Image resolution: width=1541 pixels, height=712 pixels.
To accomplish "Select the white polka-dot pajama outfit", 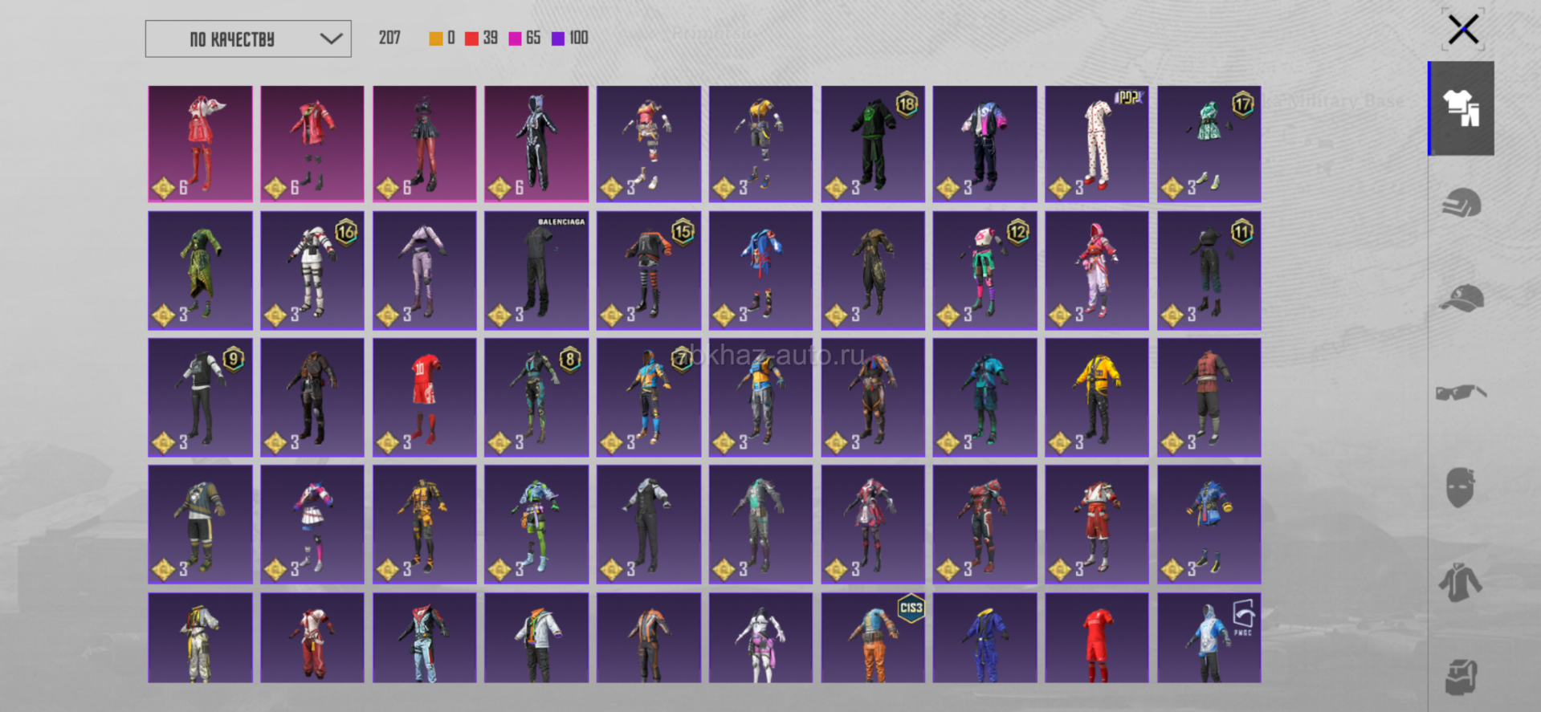I will pos(1096,144).
